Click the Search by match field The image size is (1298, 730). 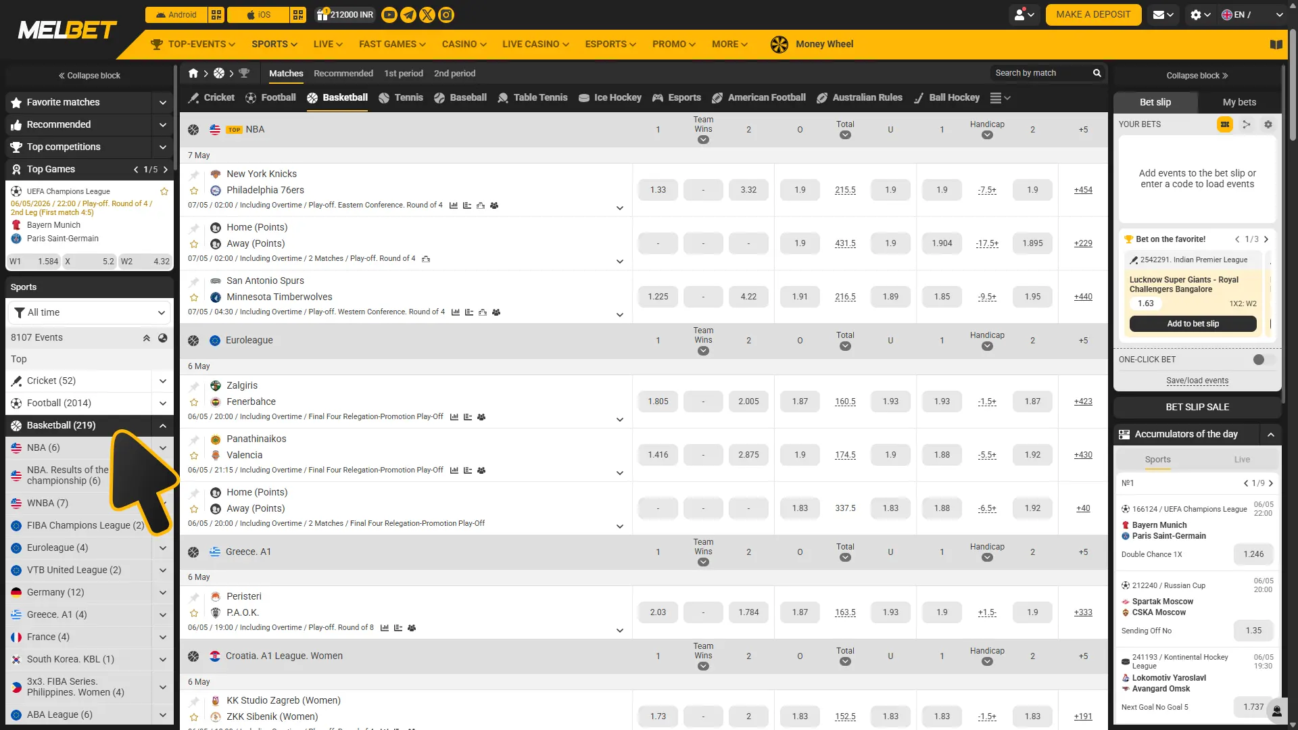[1041, 73]
